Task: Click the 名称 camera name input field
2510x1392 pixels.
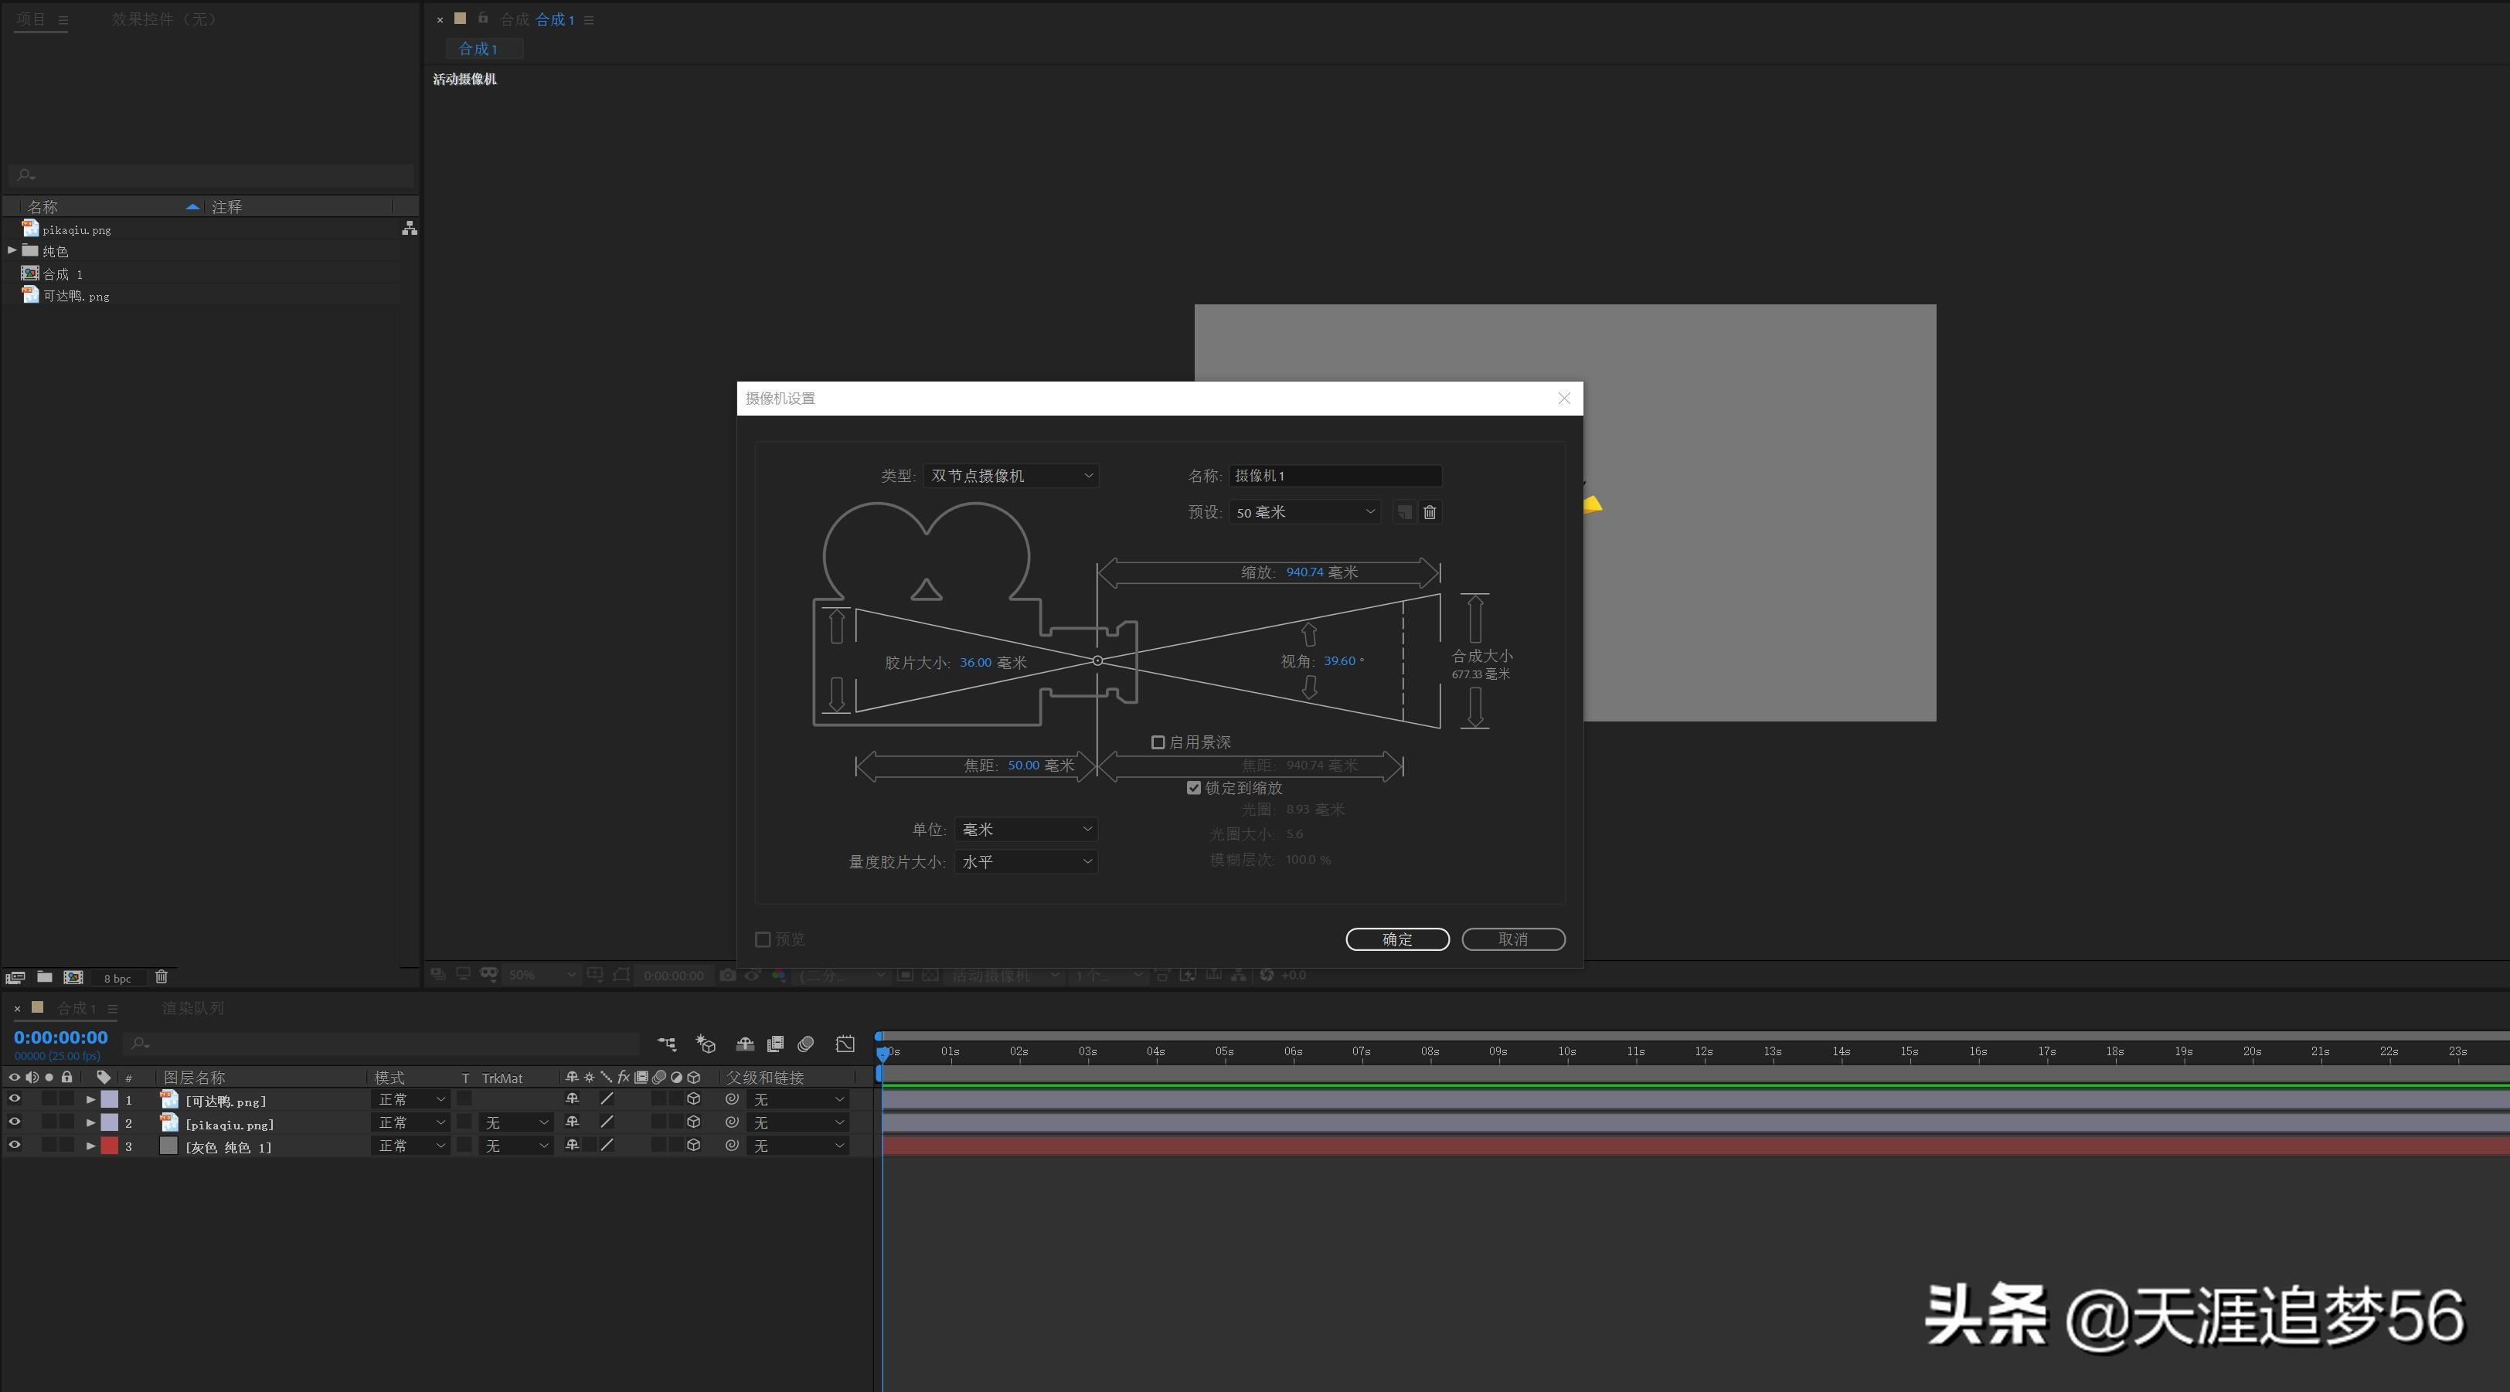Action: point(1334,477)
